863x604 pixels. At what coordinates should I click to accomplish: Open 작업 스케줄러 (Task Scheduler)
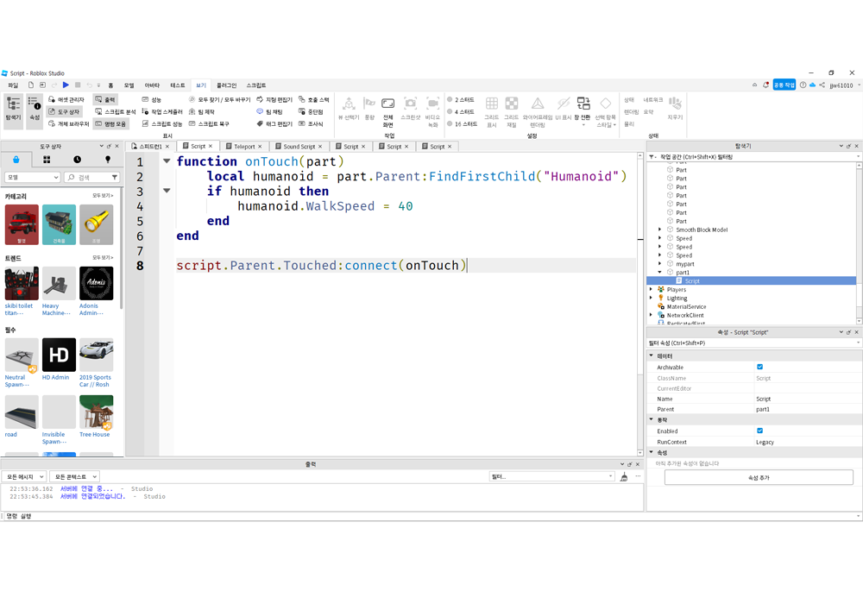pyautogui.click(x=162, y=111)
